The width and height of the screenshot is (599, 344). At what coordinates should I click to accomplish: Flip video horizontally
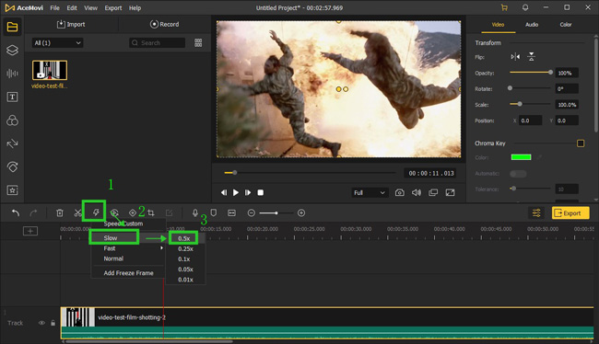tap(515, 57)
